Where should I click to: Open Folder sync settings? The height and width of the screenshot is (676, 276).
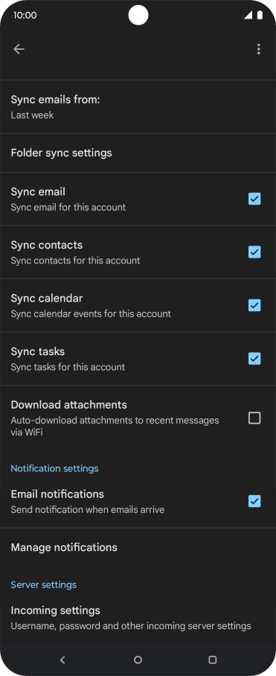point(138,153)
